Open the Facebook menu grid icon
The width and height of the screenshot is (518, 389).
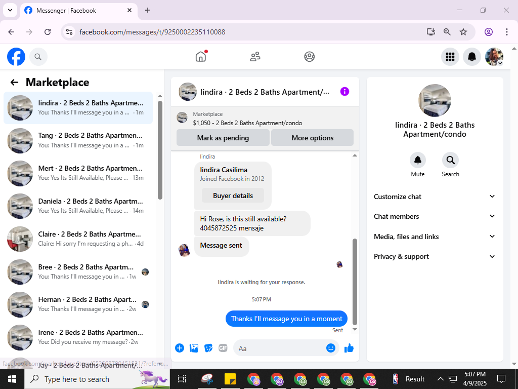pos(450,57)
